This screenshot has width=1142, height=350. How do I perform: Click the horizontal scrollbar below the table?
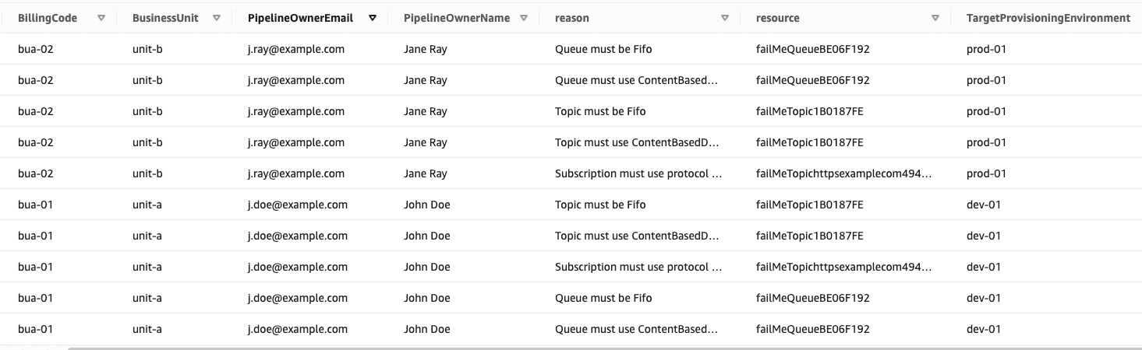(x=546, y=348)
